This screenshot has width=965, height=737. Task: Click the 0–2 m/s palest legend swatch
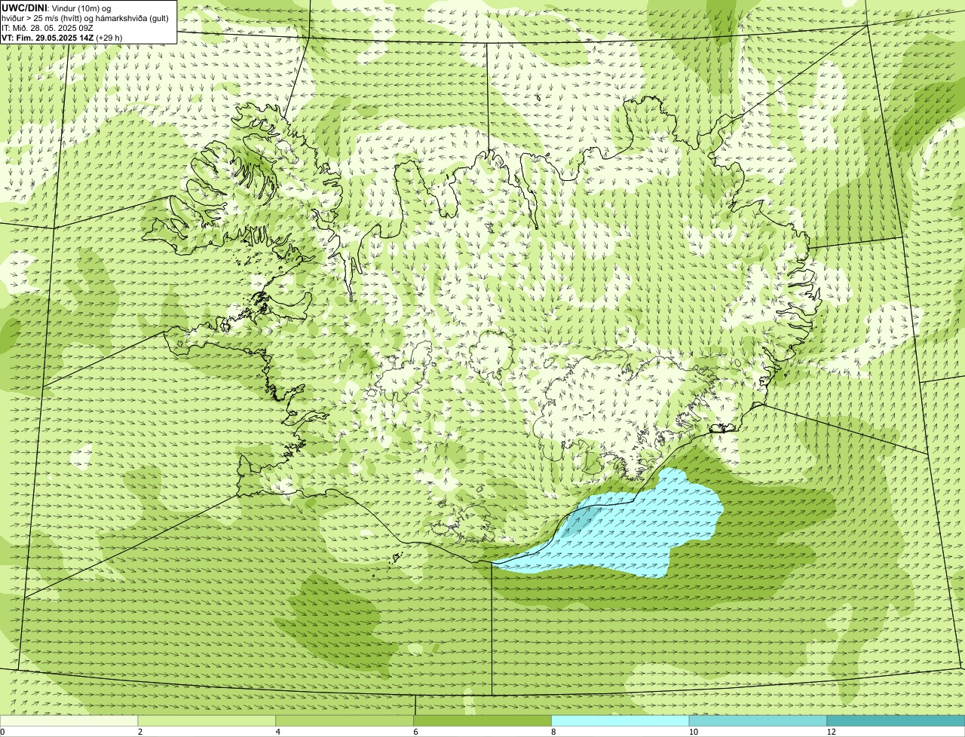click(x=69, y=721)
